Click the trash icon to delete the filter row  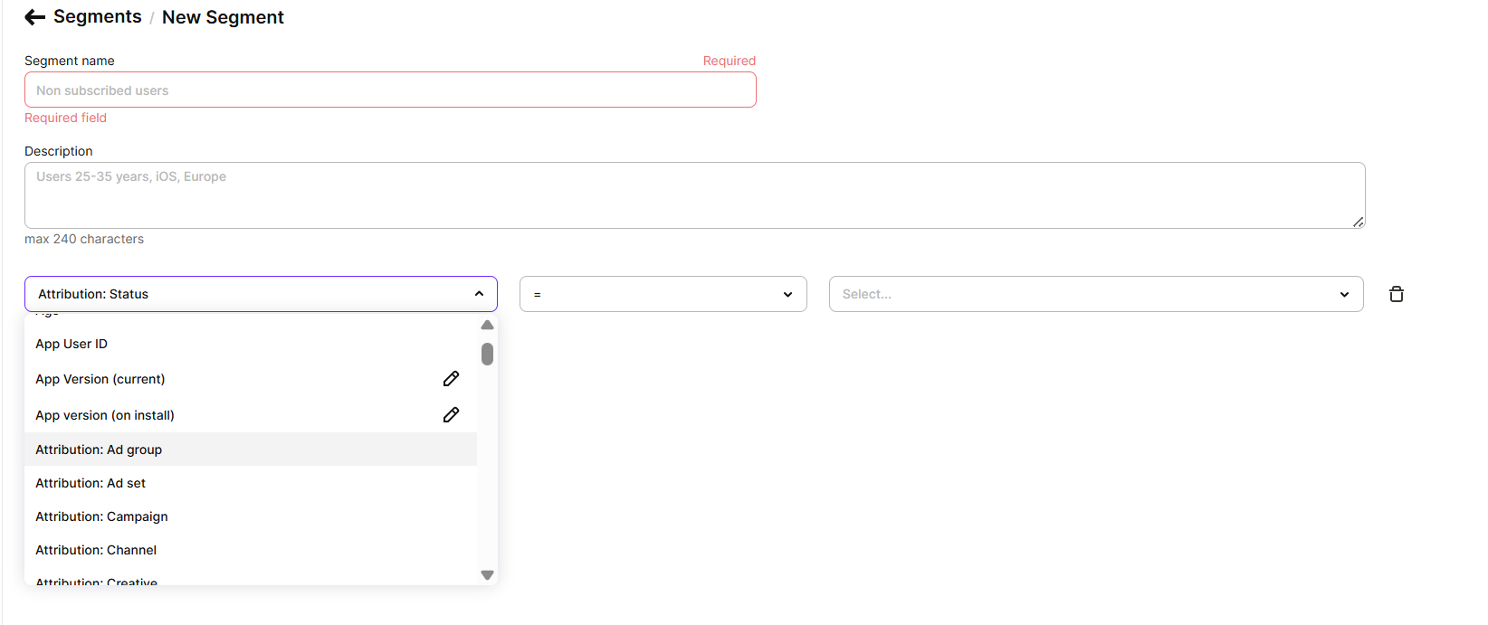[1397, 294]
